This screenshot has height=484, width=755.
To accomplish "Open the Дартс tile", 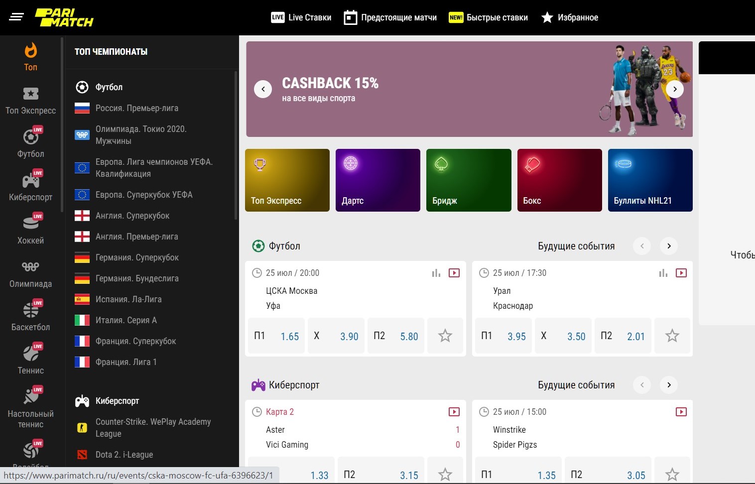I will tap(378, 180).
